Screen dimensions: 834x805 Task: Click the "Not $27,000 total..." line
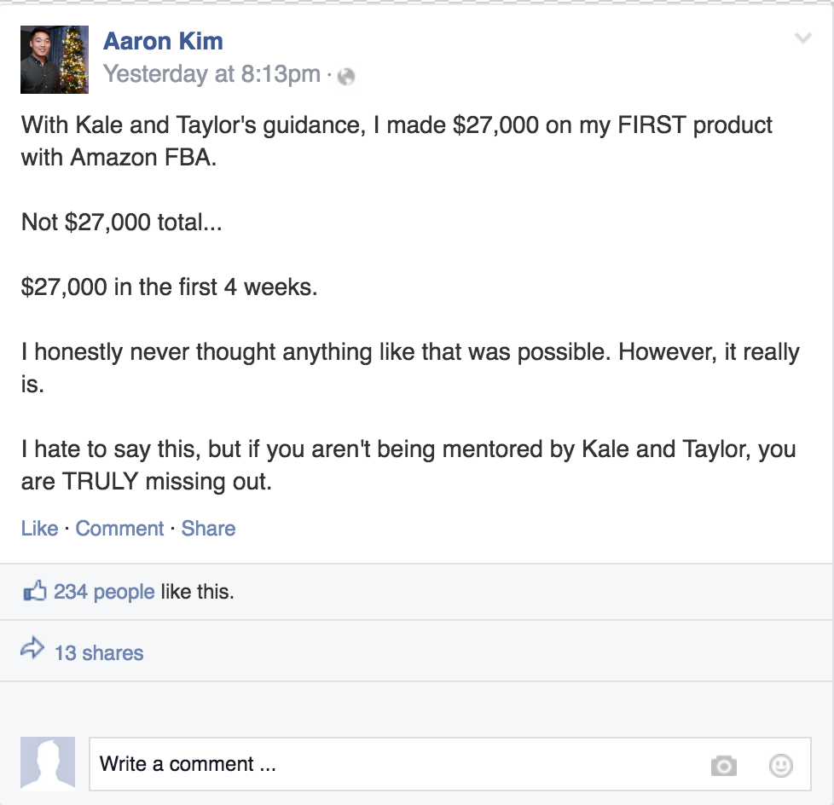[122, 223]
